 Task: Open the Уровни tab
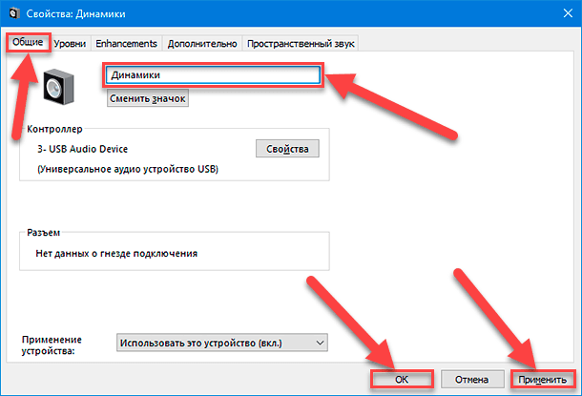(x=71, y=44)
